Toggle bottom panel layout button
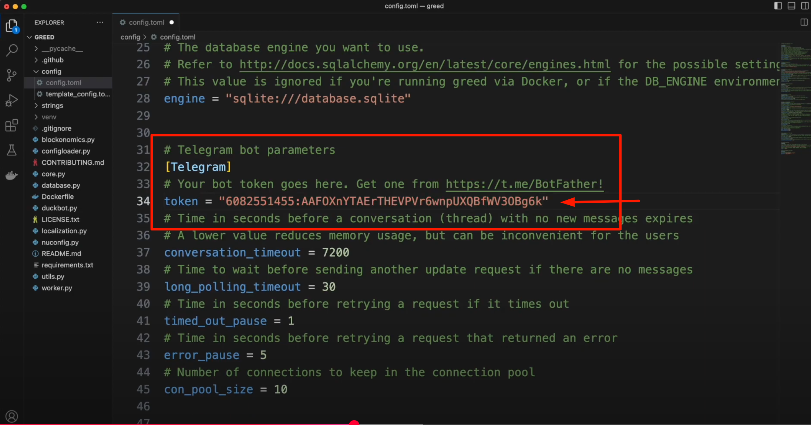The image size is (811, 425). 791,6
